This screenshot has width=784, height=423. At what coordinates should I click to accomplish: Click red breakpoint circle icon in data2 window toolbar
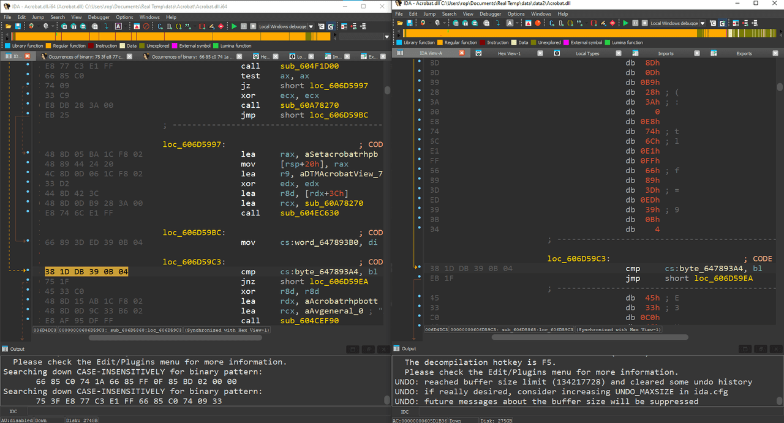tap(537, 23)
